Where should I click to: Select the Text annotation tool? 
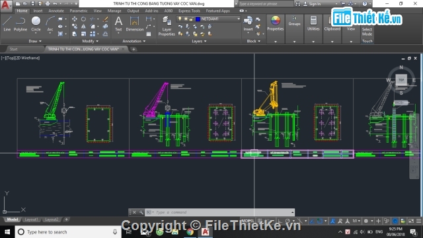point(118,24)
